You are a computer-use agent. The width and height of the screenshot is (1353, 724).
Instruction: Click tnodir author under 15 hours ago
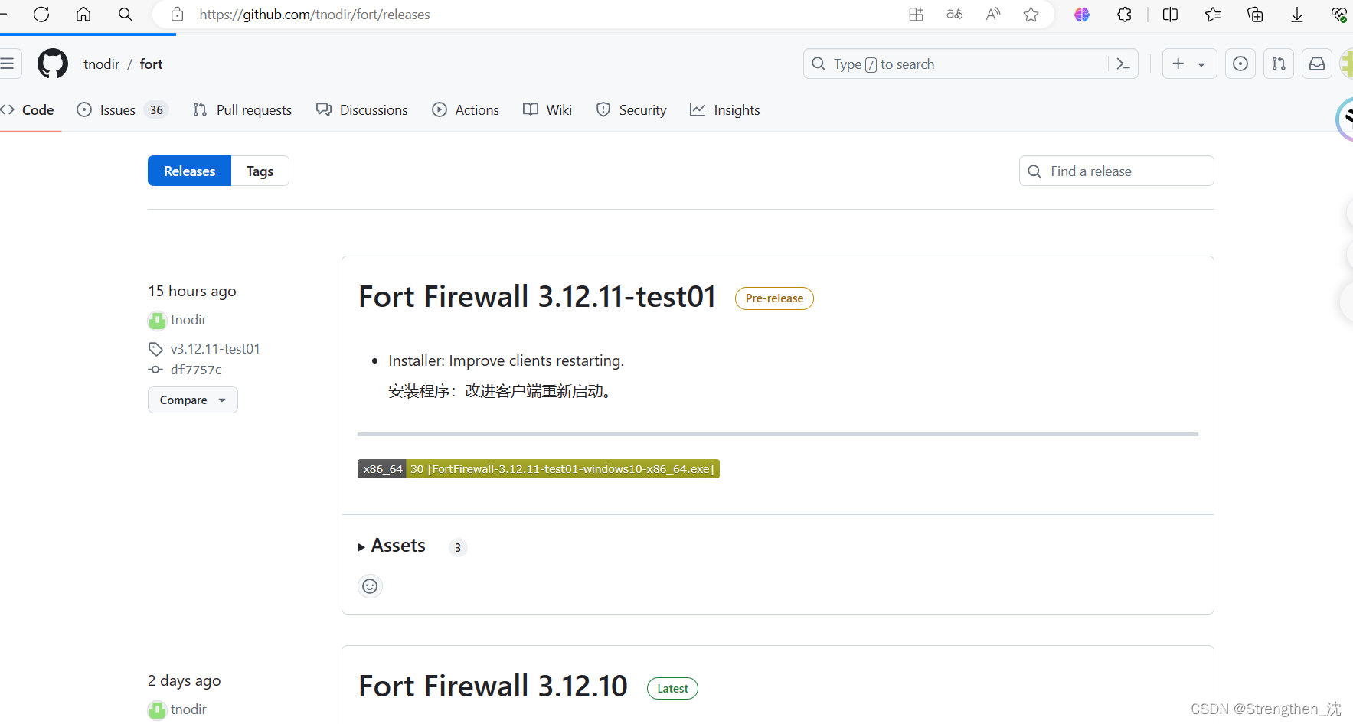click(x=188, y=320)
